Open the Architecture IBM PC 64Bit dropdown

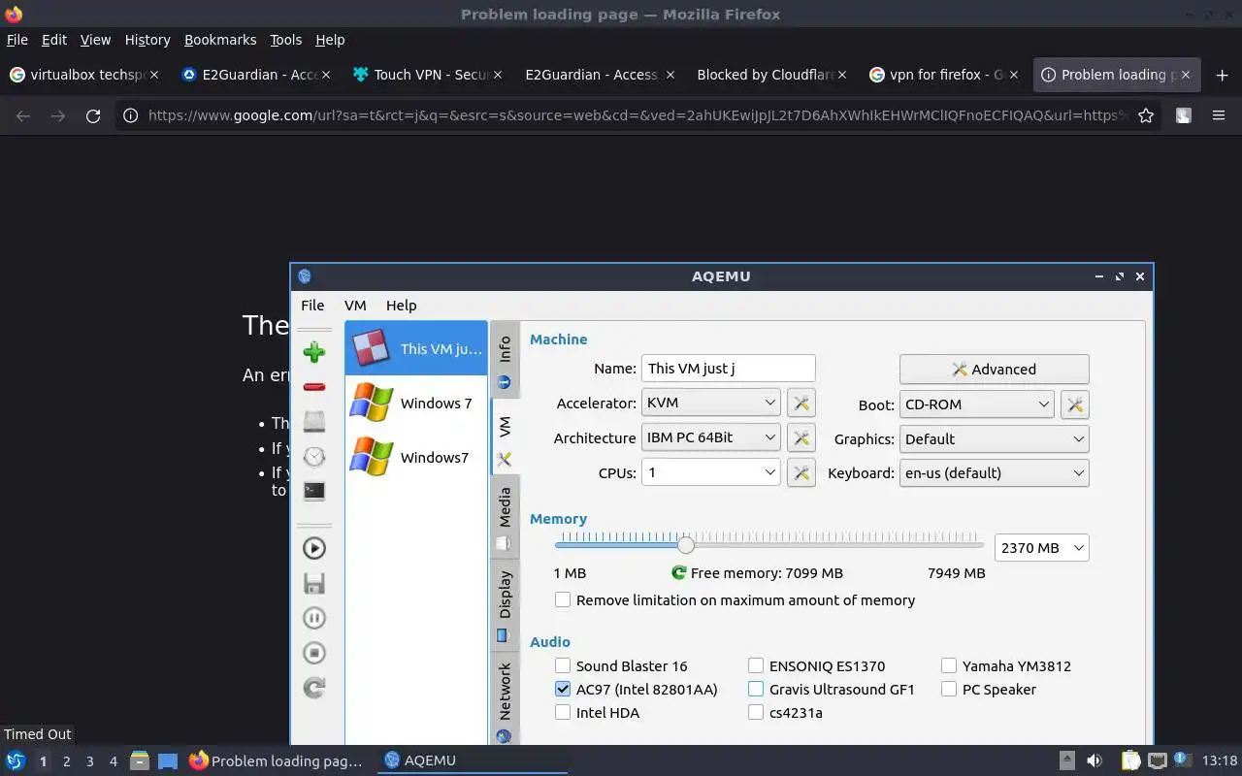click(x=711, y=437)
